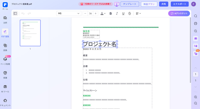Go to Home via the logo icon
This screenshot has width=200, height=109.
[x=5, y=5]
